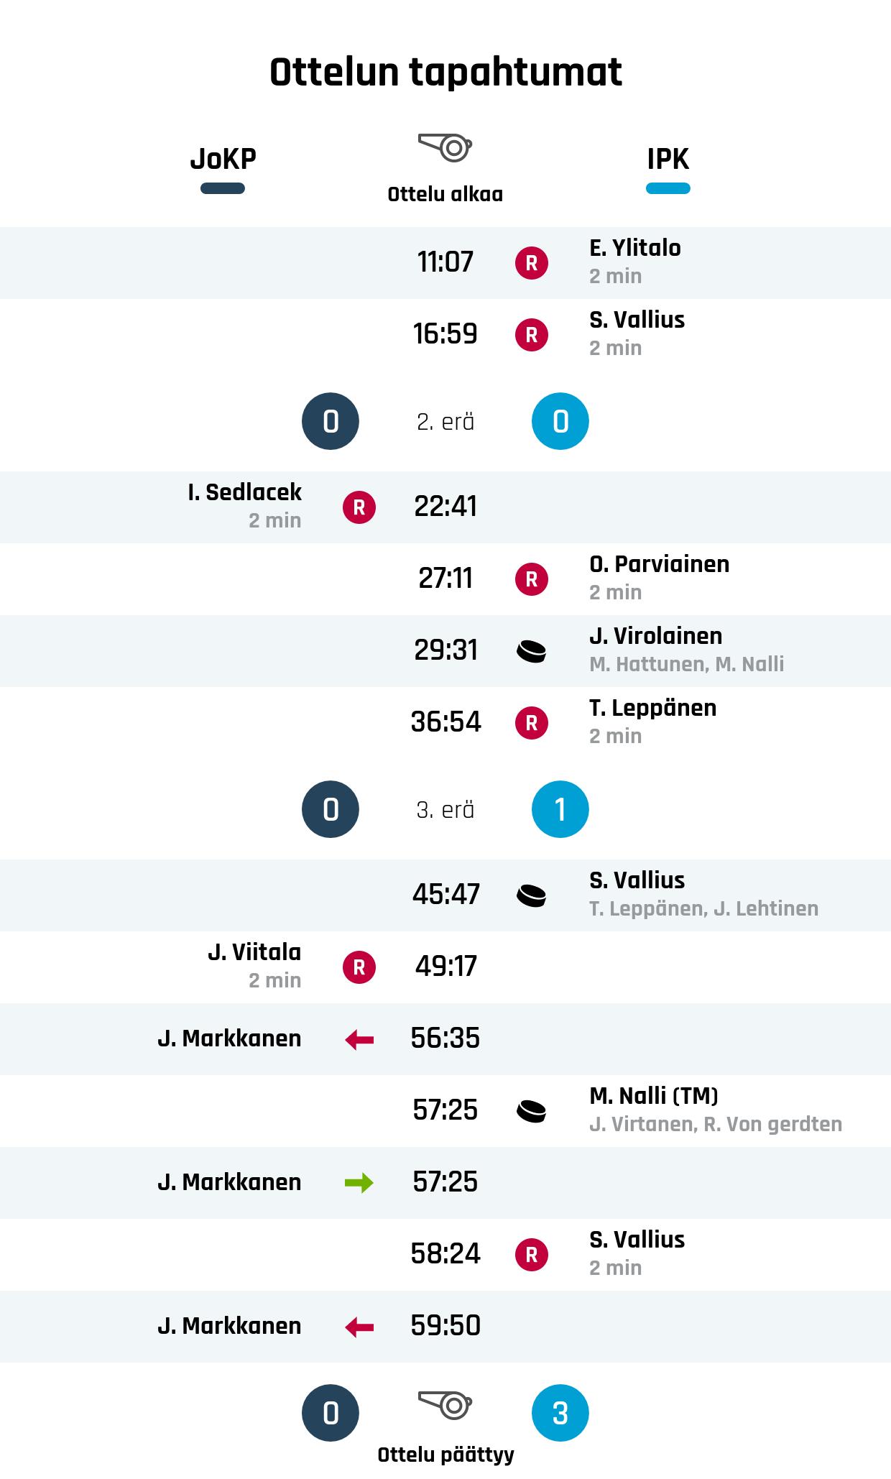Click the dark blue JoKP color bar
The image size is (891, 1479).
[223, 189]
